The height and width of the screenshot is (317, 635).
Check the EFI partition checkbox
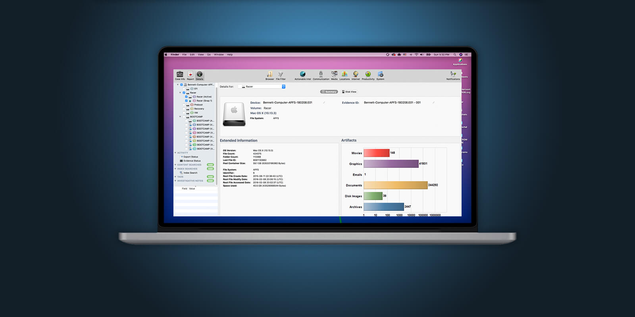(184, 89)
